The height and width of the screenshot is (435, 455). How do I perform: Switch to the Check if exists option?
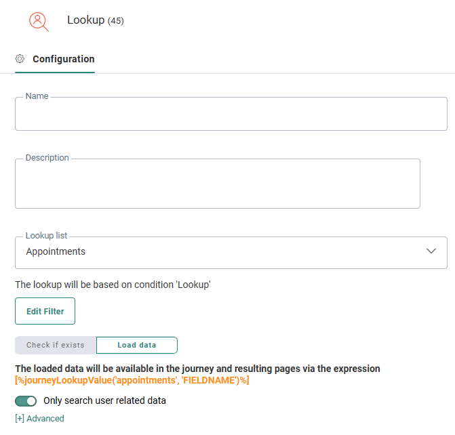pos(56,346)
